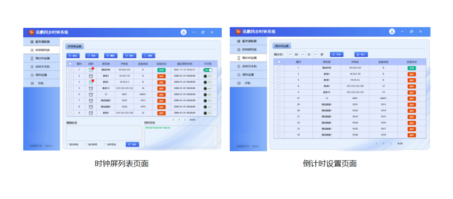The image size is (453, 199).
Task: Click the Stop countdown button in right window
Action: coord(361,55)
